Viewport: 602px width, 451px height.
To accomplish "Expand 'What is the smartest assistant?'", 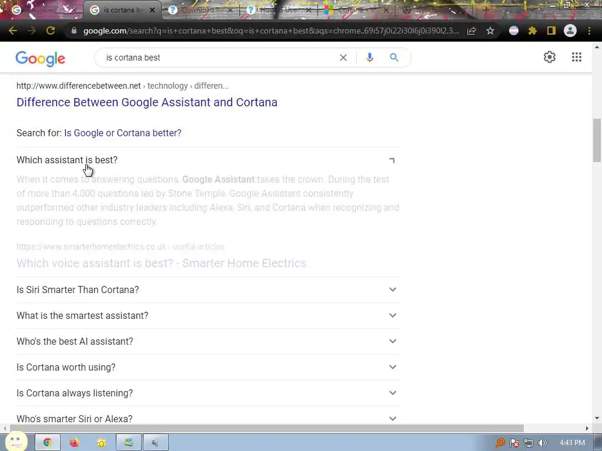I will 208,315.
